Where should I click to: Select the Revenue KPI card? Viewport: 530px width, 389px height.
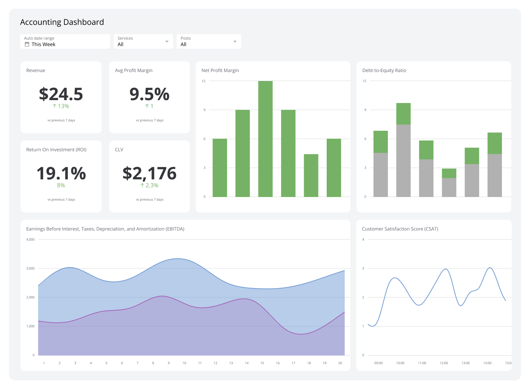pos(61,97)
